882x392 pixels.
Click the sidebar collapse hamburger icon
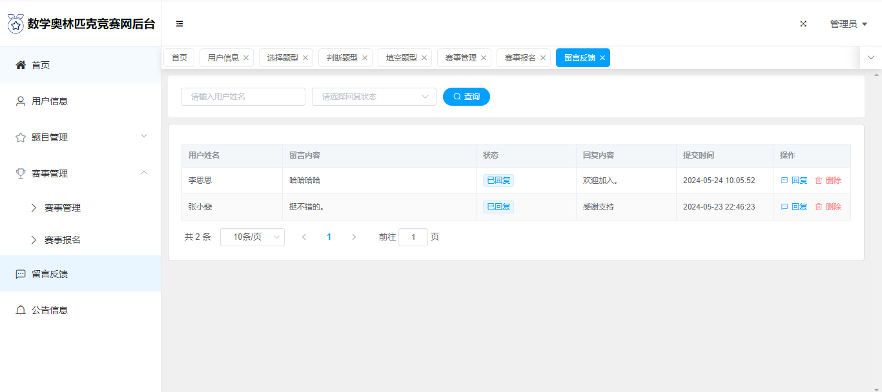click(179, 24)
